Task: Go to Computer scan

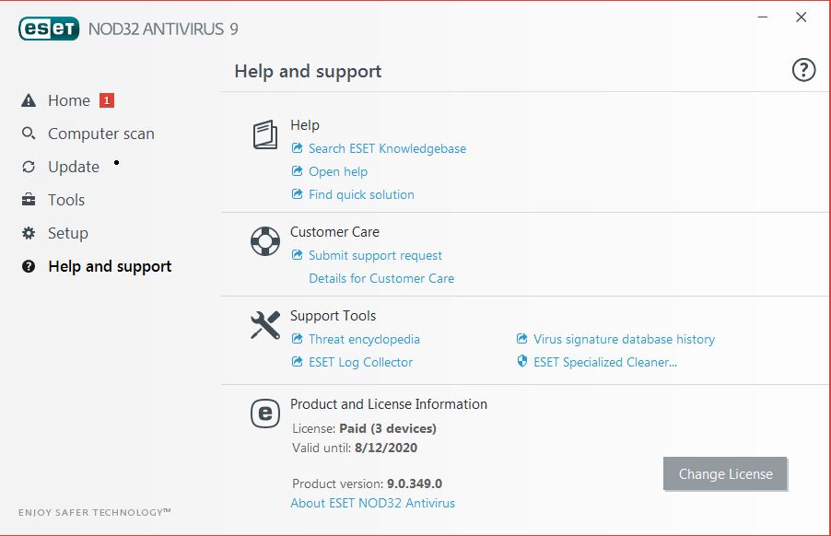Action: pyautogui.click(x=101, y=134)
